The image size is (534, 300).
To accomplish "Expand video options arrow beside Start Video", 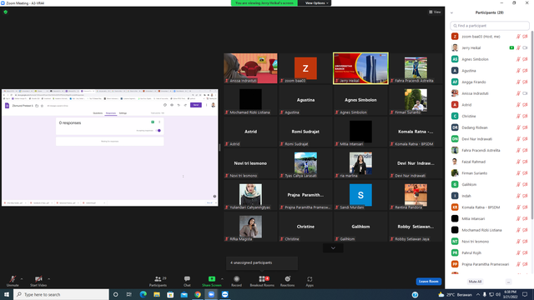I will [x=48, y=279].
